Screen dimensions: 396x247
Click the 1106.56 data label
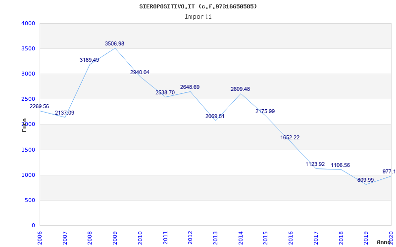[x=341, y=165]
